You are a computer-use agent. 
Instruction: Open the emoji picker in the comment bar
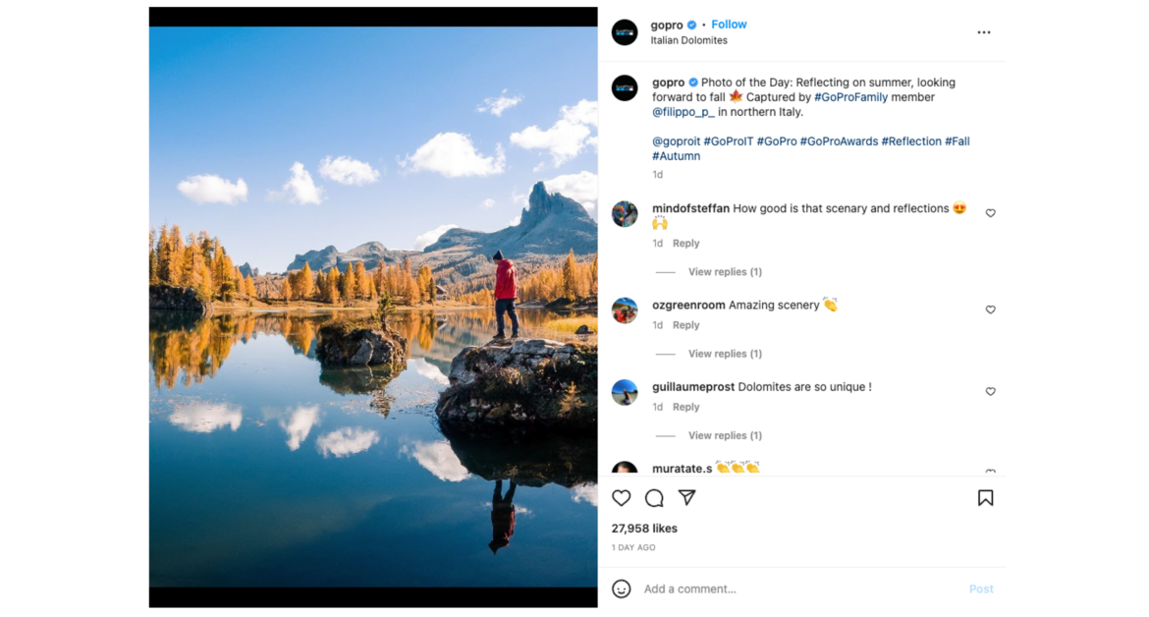(622, 589)
